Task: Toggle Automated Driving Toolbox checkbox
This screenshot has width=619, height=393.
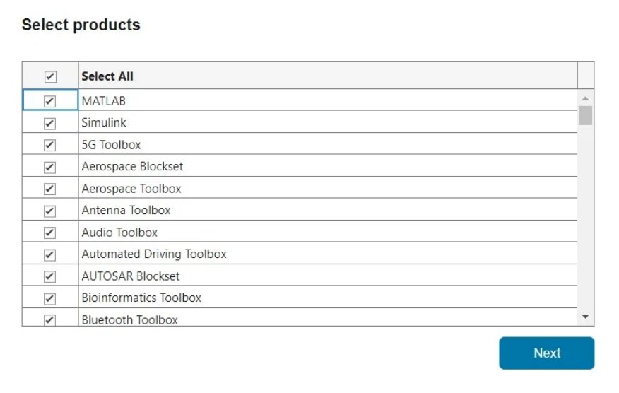Action: point(49,254)
